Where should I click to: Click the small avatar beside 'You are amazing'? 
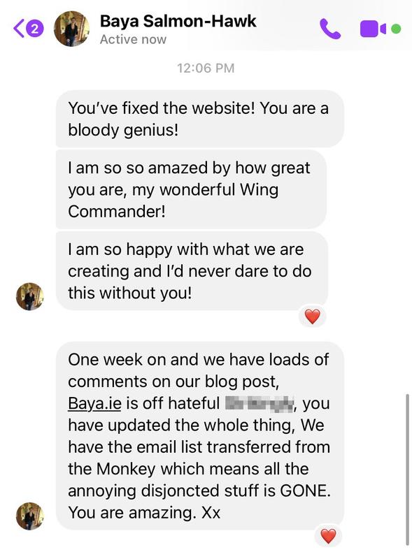click(x=29, y=516)
